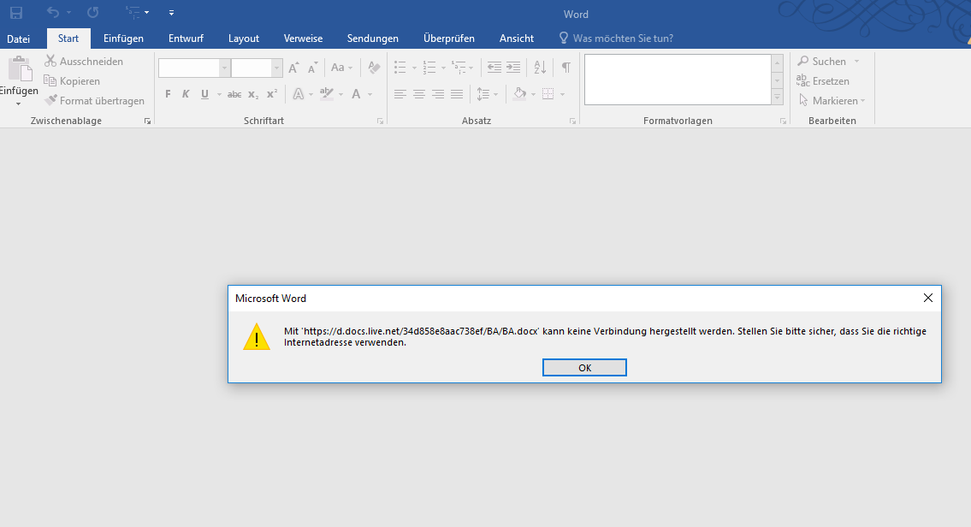Image resolution: width=971 pixels, height=527 pixels.
Task: Open the Layout tab
Action: click(243, 38)
